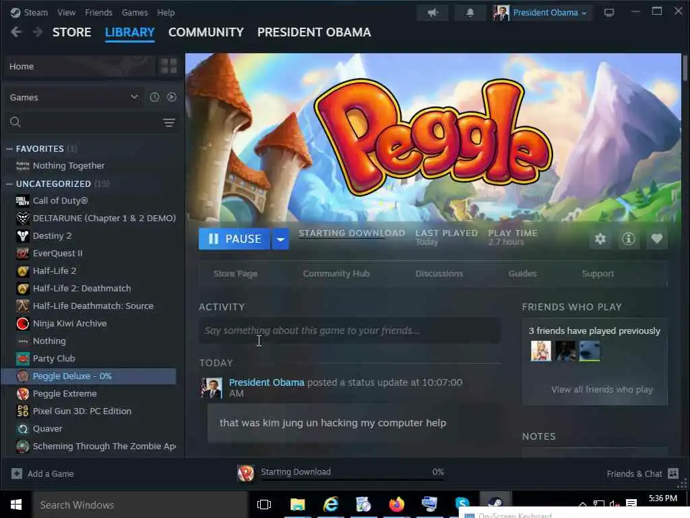Click the Steam logo icon in the menu bar
The height and width of the screenshot is (518, 690).
click(15, 12)
